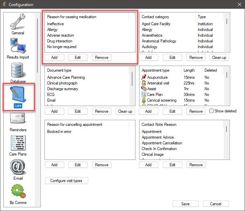Image resolution: width=245 pixels, height=211 pixels.
Task: Open the E-mail @ icon
Action: 18,167
